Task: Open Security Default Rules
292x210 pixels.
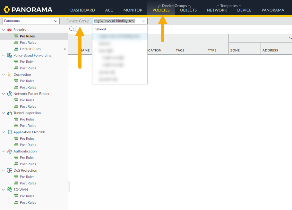Action: click(x=30, y=49)
